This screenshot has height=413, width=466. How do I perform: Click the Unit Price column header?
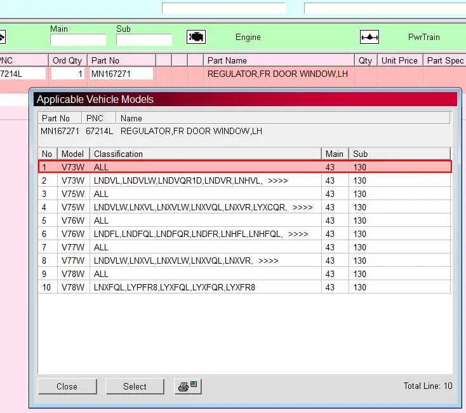399,60
